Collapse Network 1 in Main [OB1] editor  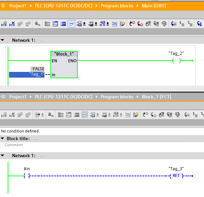pyautogui.click(x=3, y=40)
